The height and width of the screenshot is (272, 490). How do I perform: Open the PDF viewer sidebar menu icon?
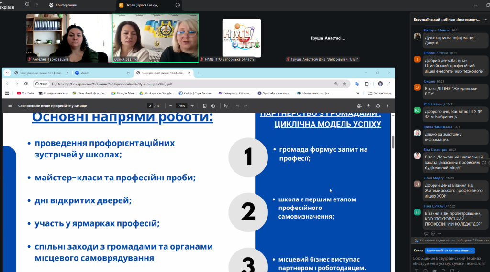10,106
